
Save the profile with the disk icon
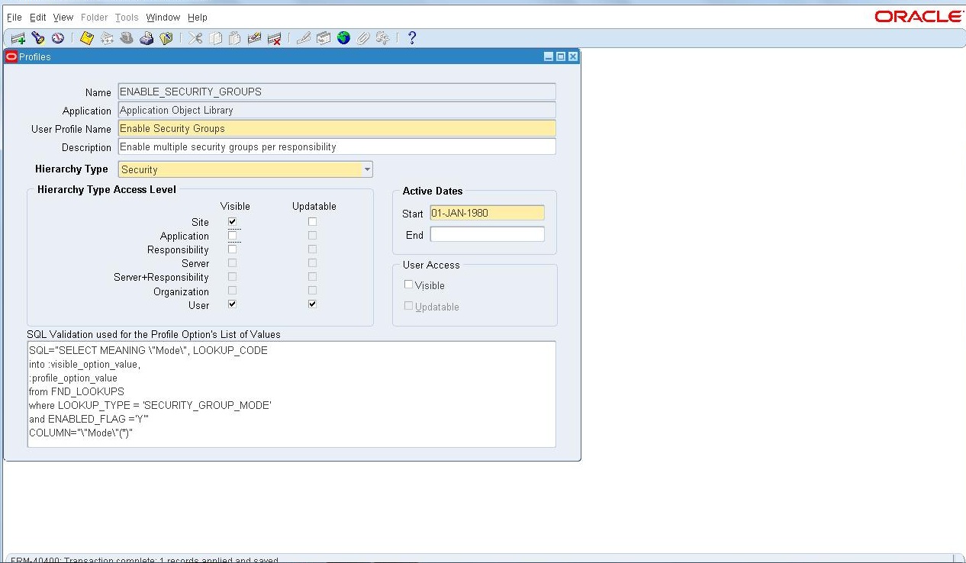(x=85, y=37)
